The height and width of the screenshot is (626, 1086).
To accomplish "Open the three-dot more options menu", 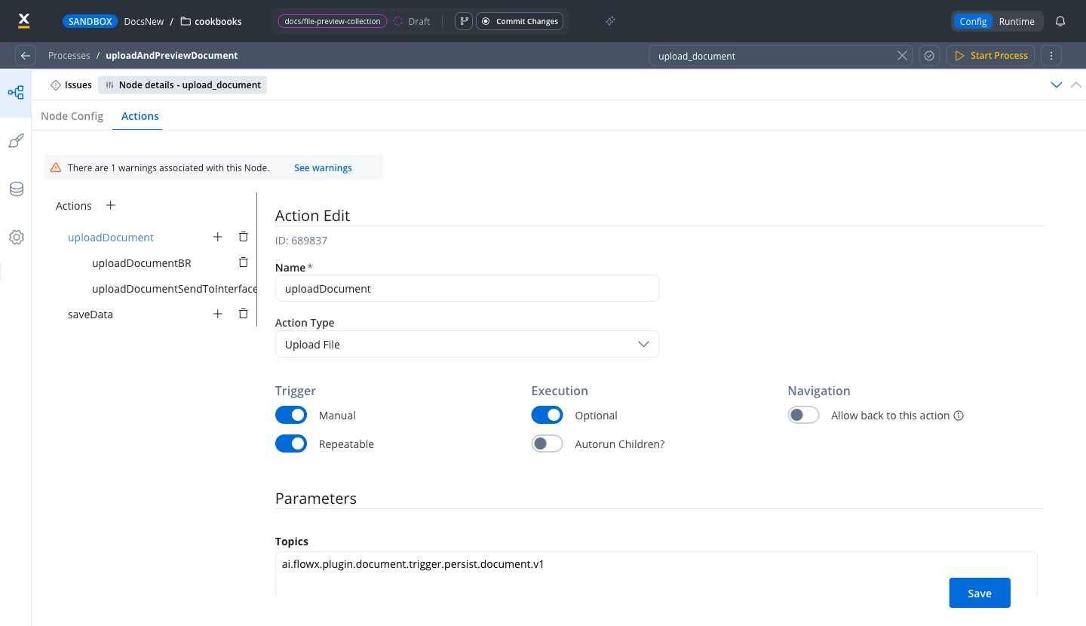I will (x=1051, y=56).
